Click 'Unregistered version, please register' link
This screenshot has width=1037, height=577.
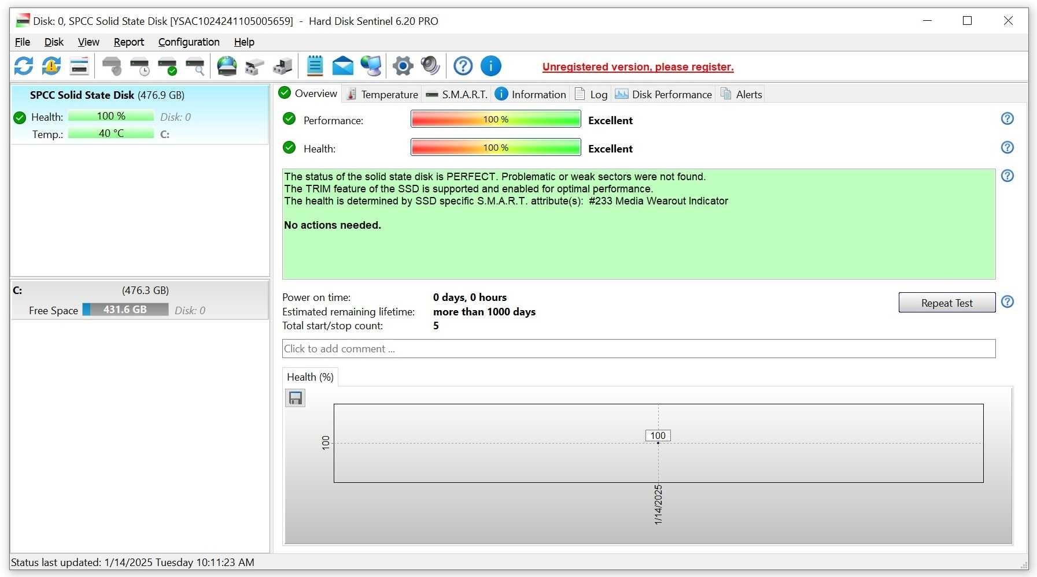pyautogui.click(x=638, y=67)
